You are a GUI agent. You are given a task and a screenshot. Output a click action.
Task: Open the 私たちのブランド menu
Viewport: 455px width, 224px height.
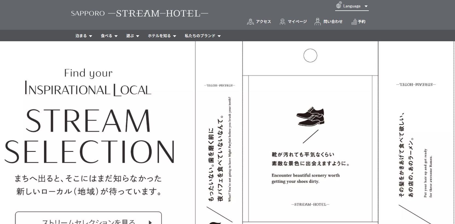click(200, 36)
